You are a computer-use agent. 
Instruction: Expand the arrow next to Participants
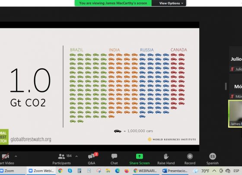pos(76,156)
